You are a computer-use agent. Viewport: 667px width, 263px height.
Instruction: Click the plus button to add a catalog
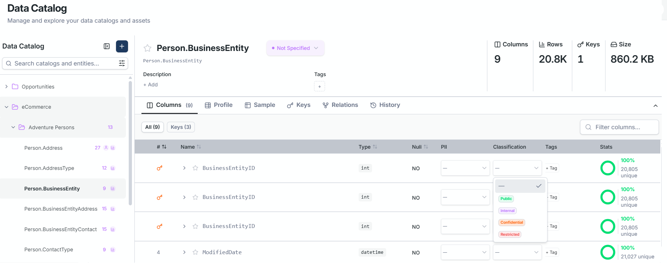[122, 46]
